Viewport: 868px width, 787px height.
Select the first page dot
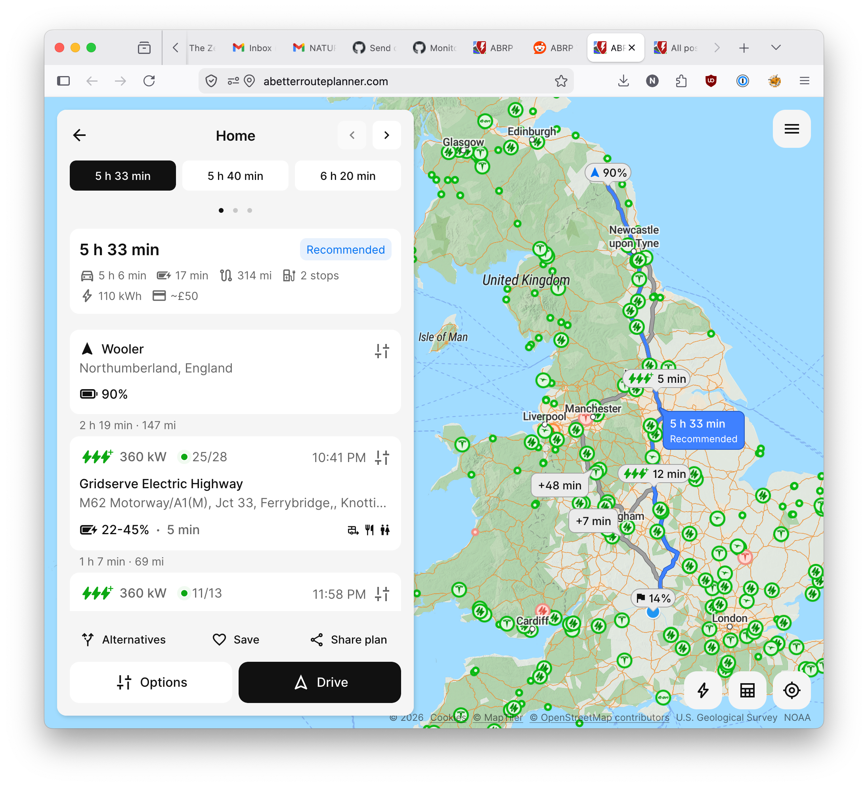[x=221, y=210]
